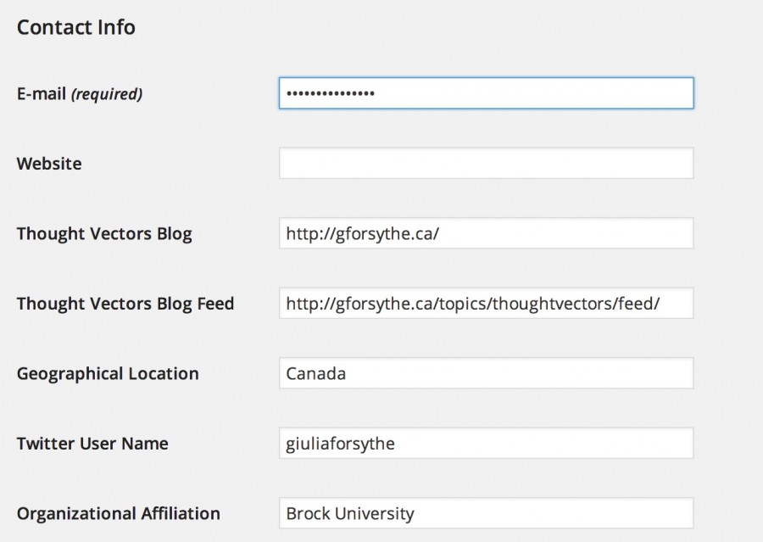Click the E-mail (required) label

click(81, 93)
